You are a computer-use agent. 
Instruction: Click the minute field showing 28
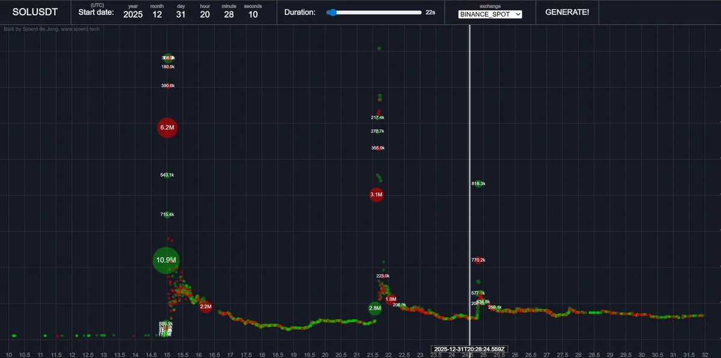point(229,14)
